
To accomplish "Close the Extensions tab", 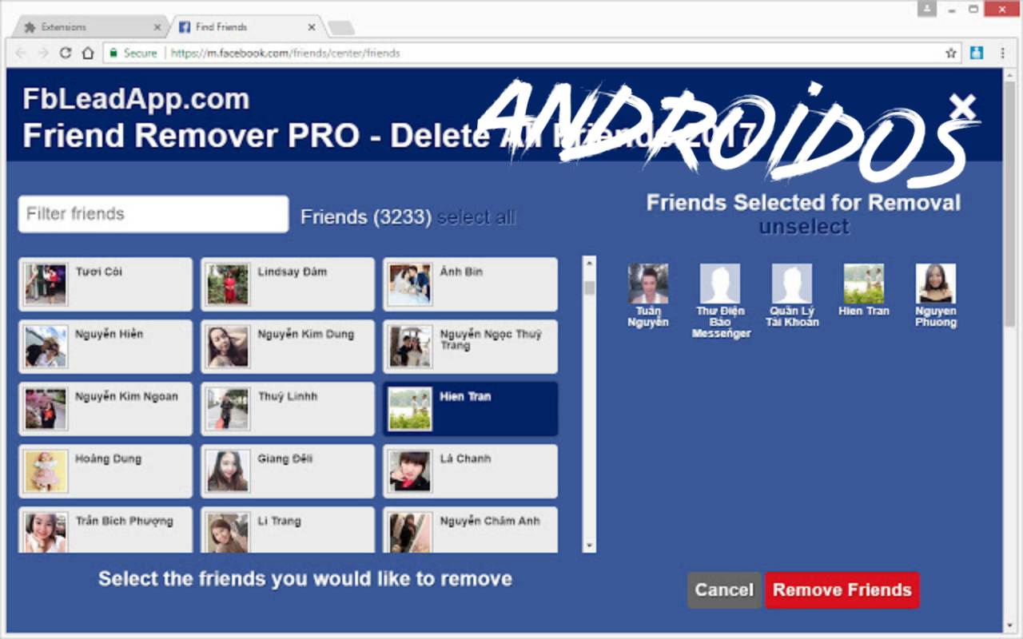I will pyautogui.click(x=157, y=26).
